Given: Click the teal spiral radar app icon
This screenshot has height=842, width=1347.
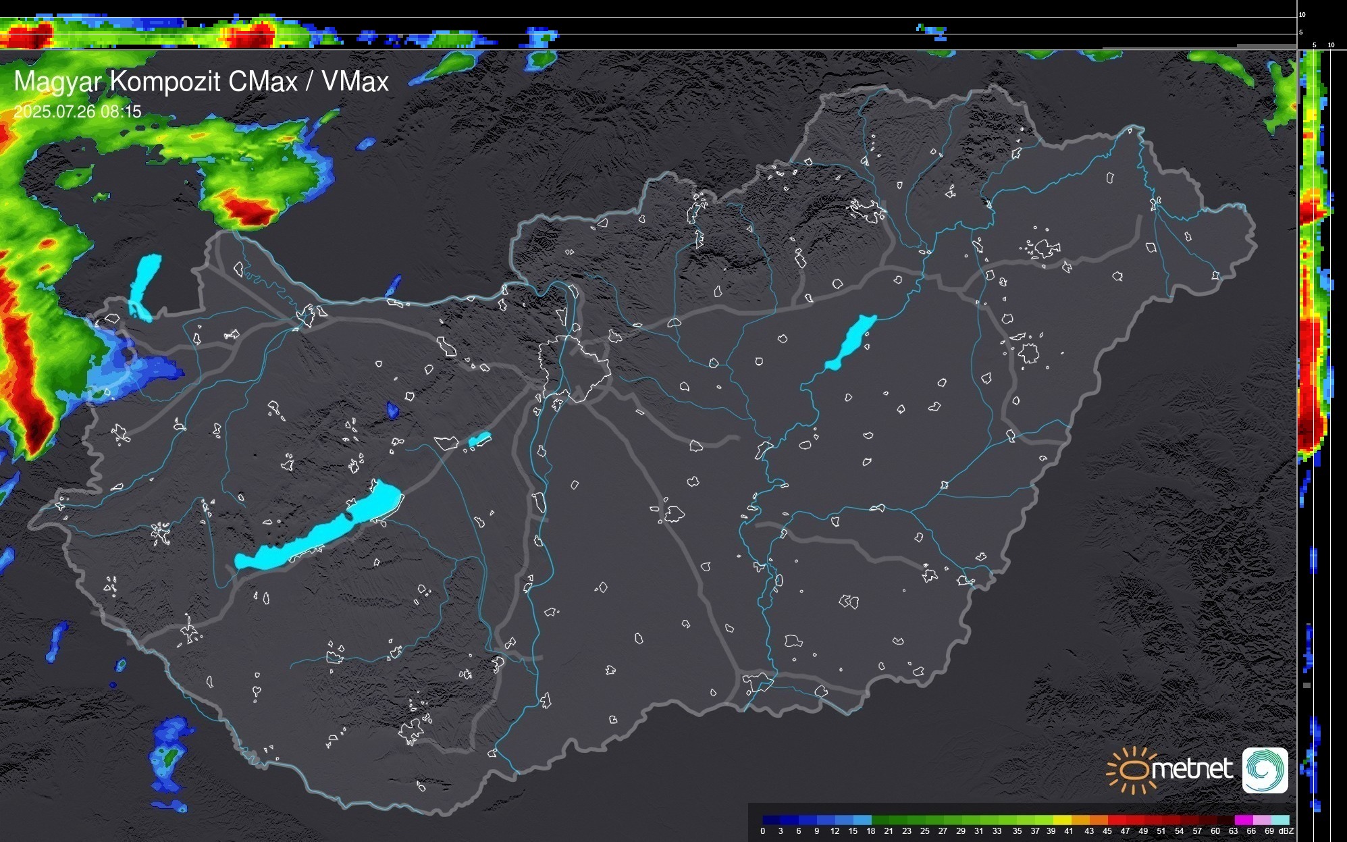Looking at the screenshot, I should point(1265,770).
